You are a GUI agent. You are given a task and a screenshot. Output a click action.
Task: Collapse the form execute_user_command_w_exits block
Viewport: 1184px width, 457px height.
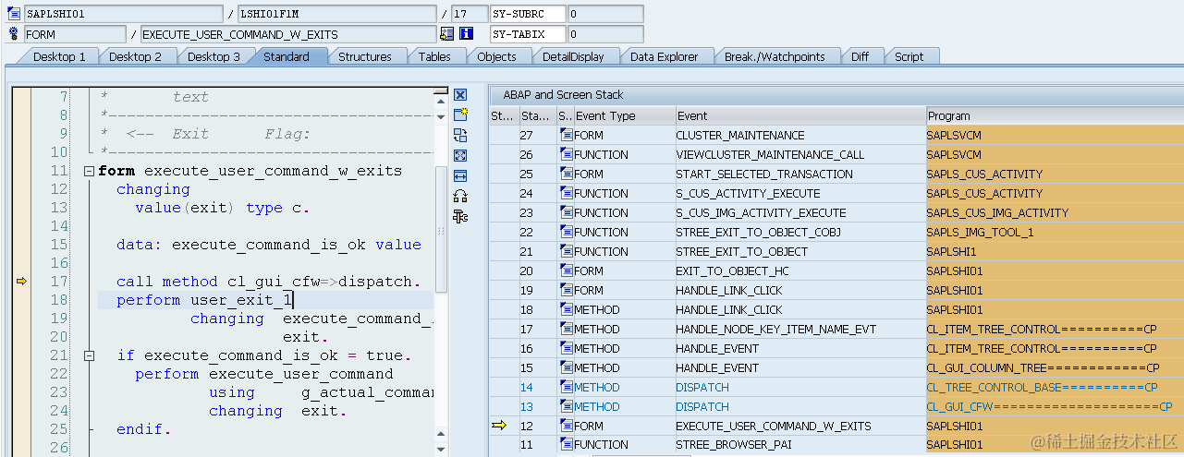coord(89,171)
